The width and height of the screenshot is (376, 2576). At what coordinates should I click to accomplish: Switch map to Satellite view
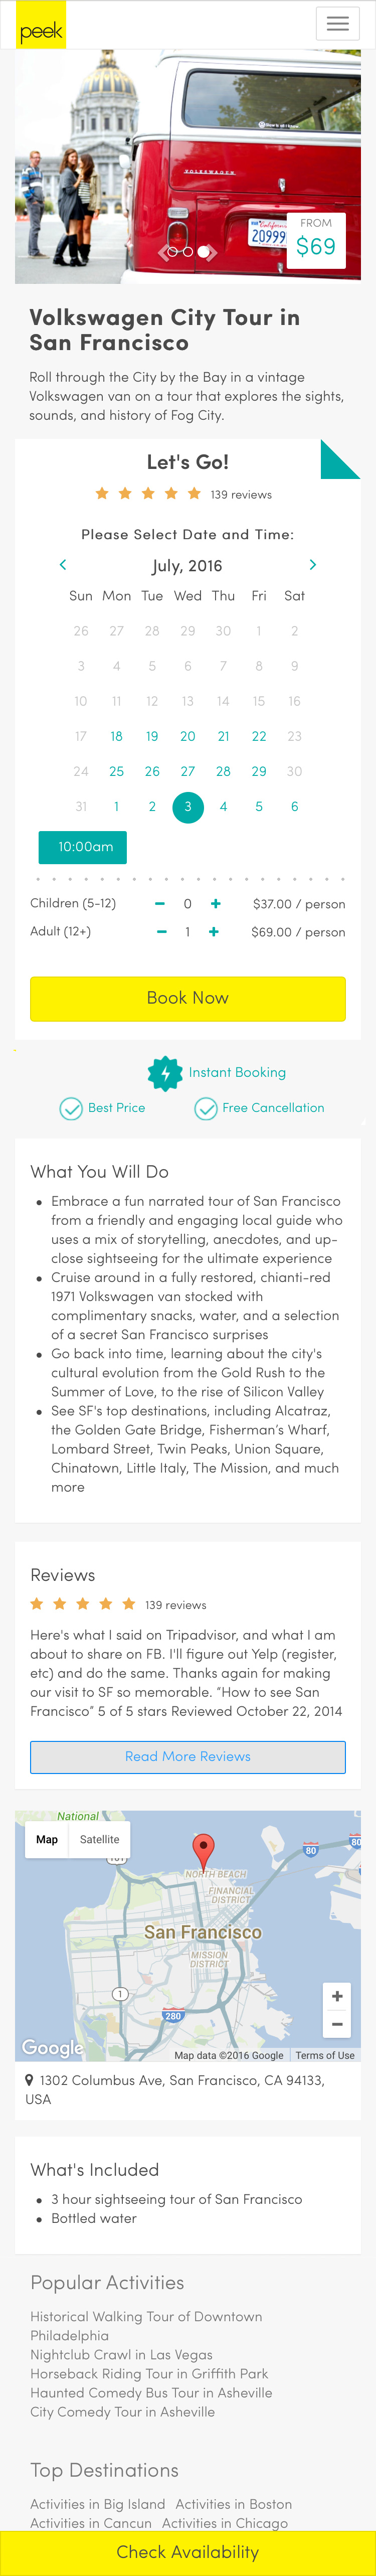(99, 1839)
